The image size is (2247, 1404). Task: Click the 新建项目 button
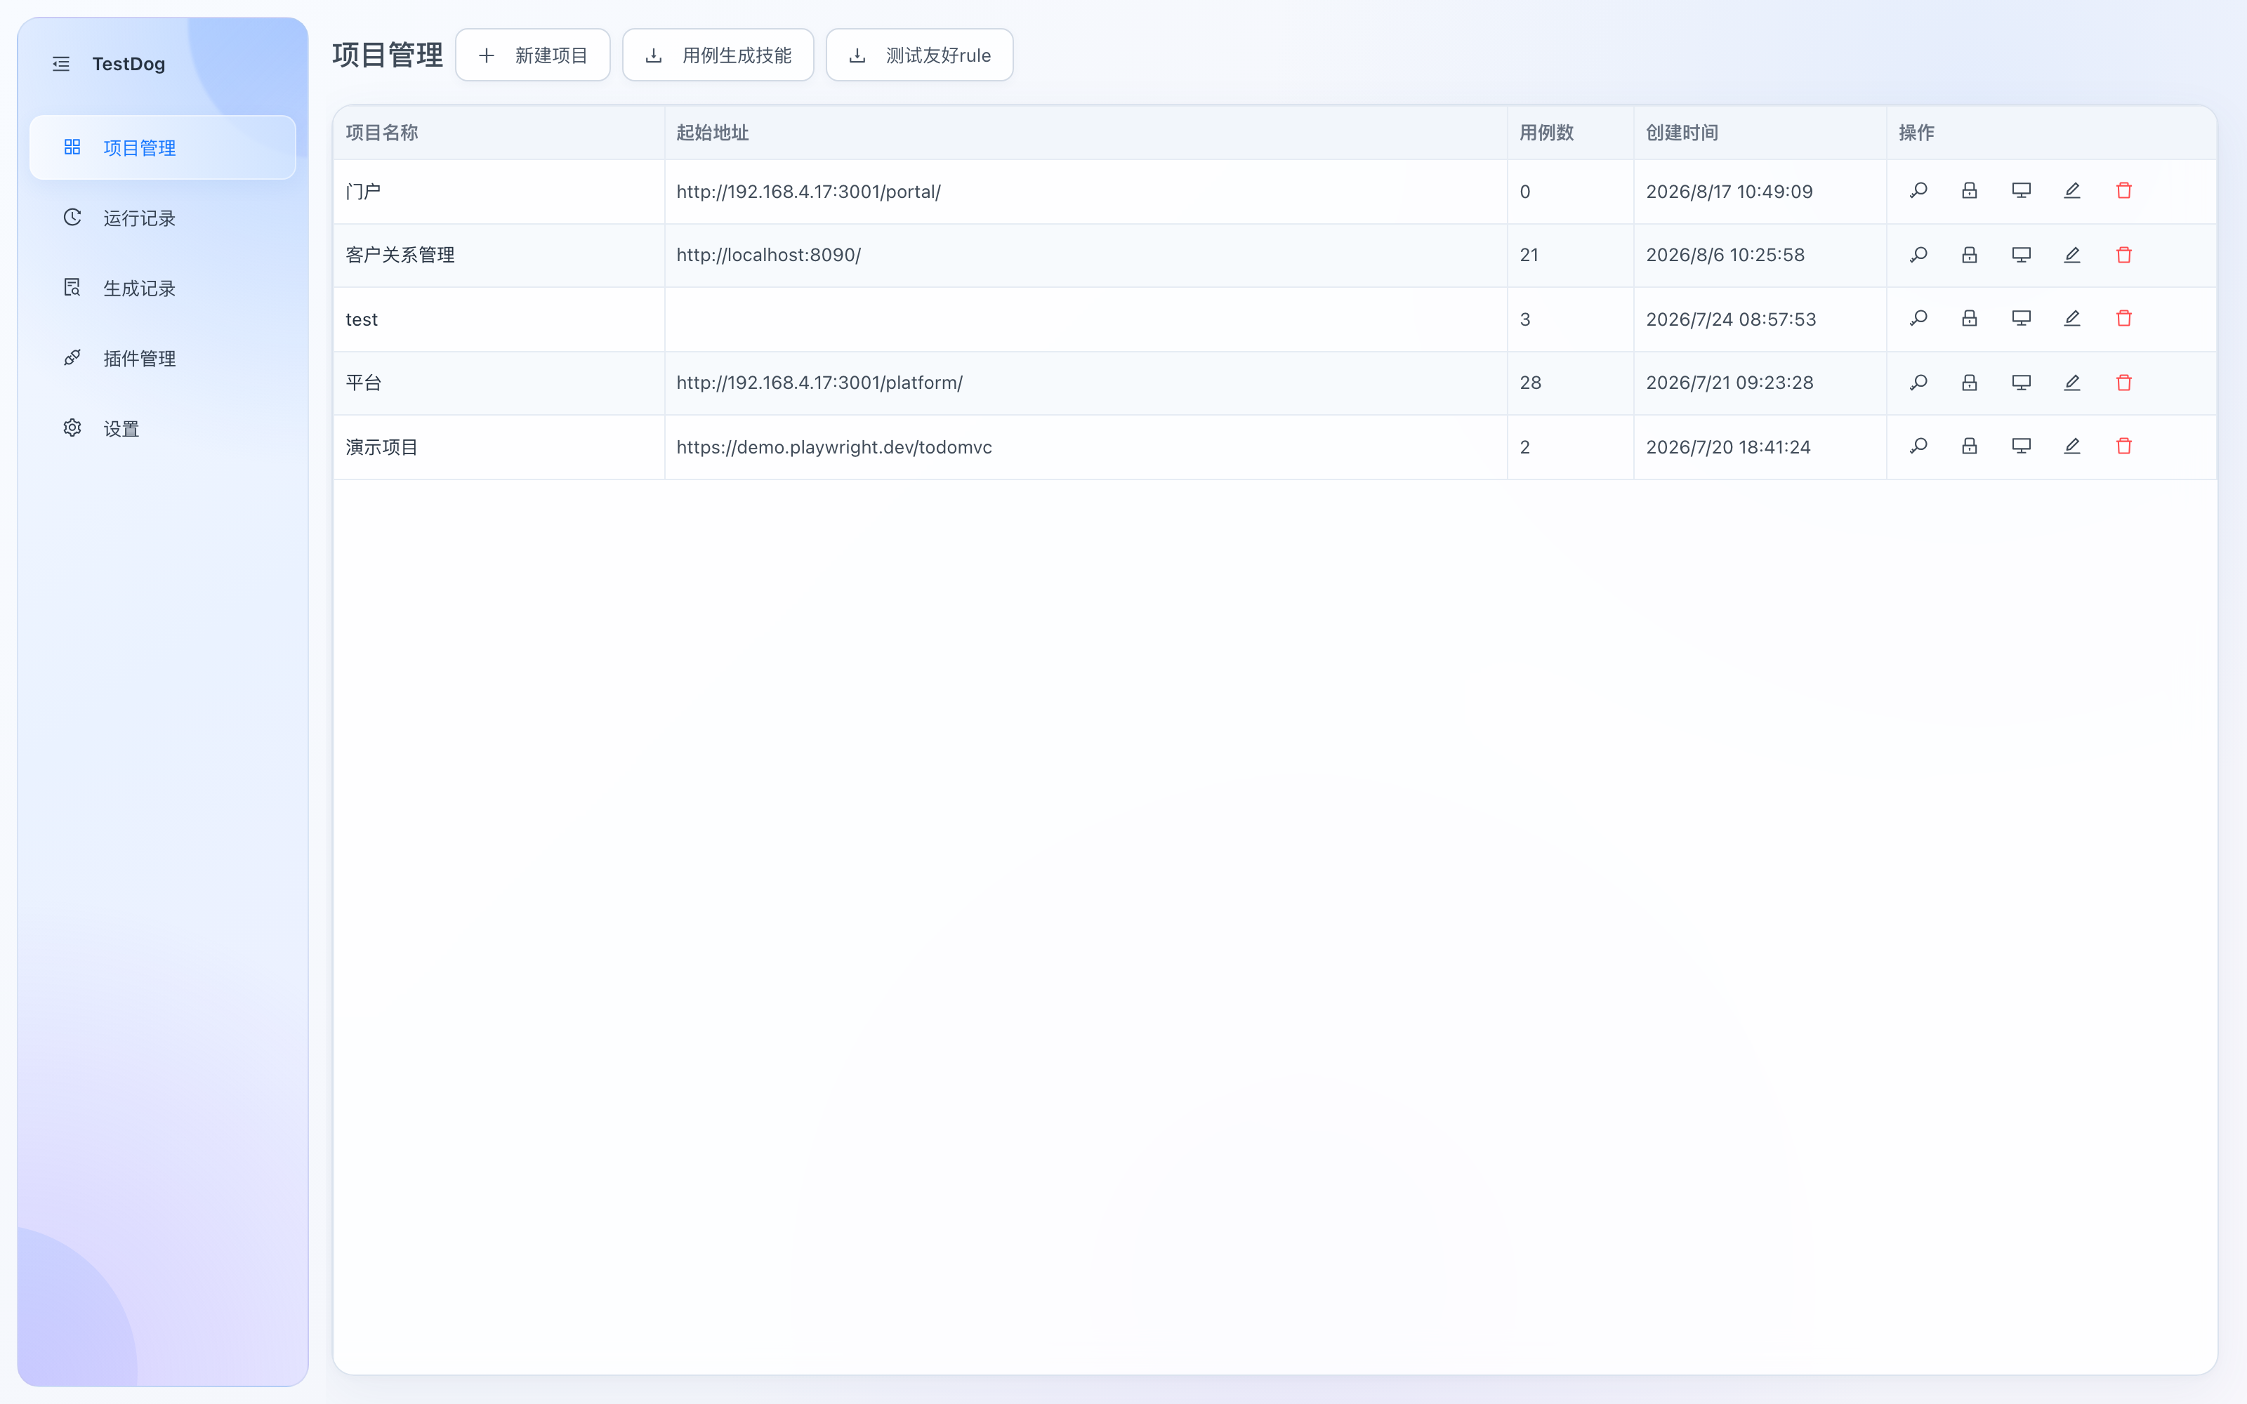coord(533,55)
